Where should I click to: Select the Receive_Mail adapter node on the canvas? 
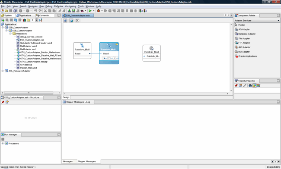(x=82, y=50)
